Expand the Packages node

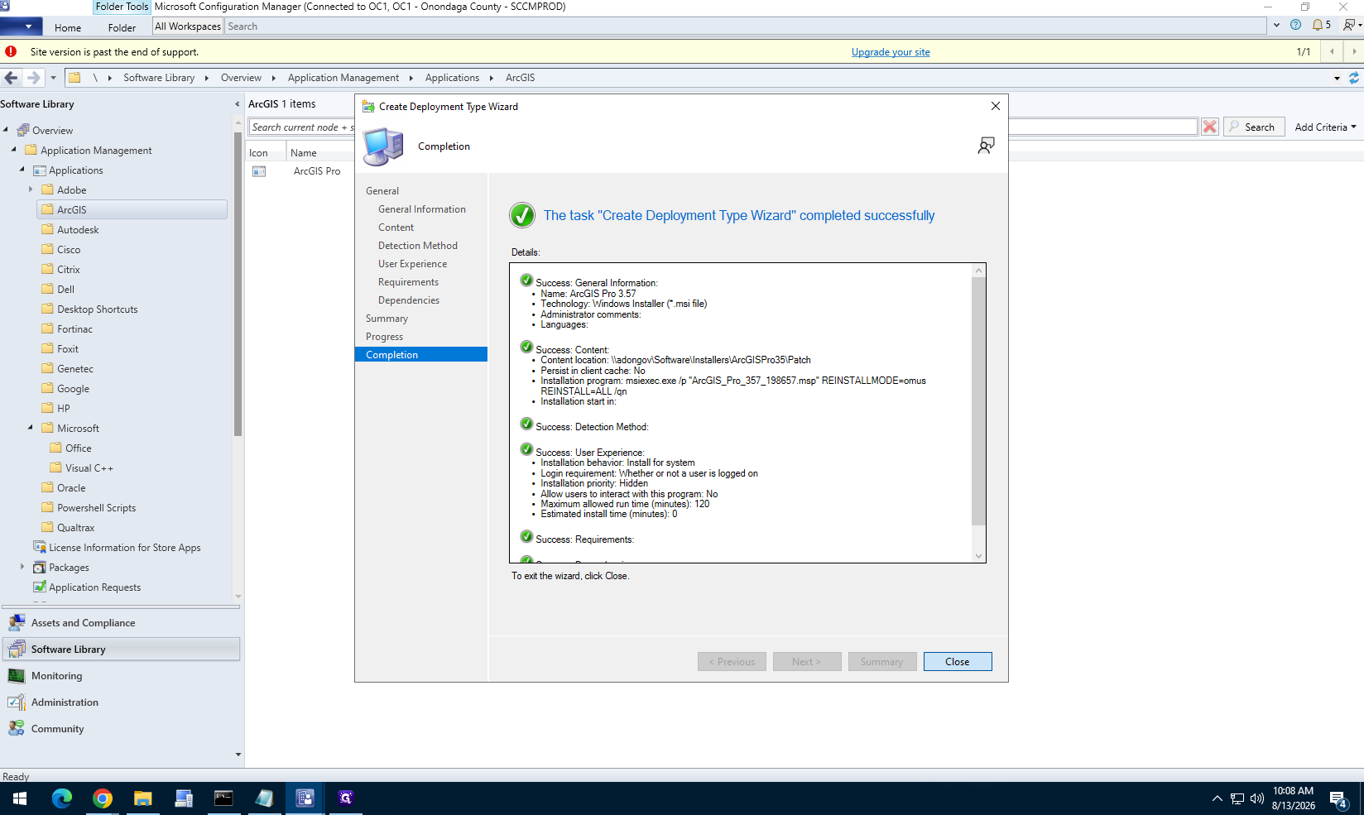(22, 567)
